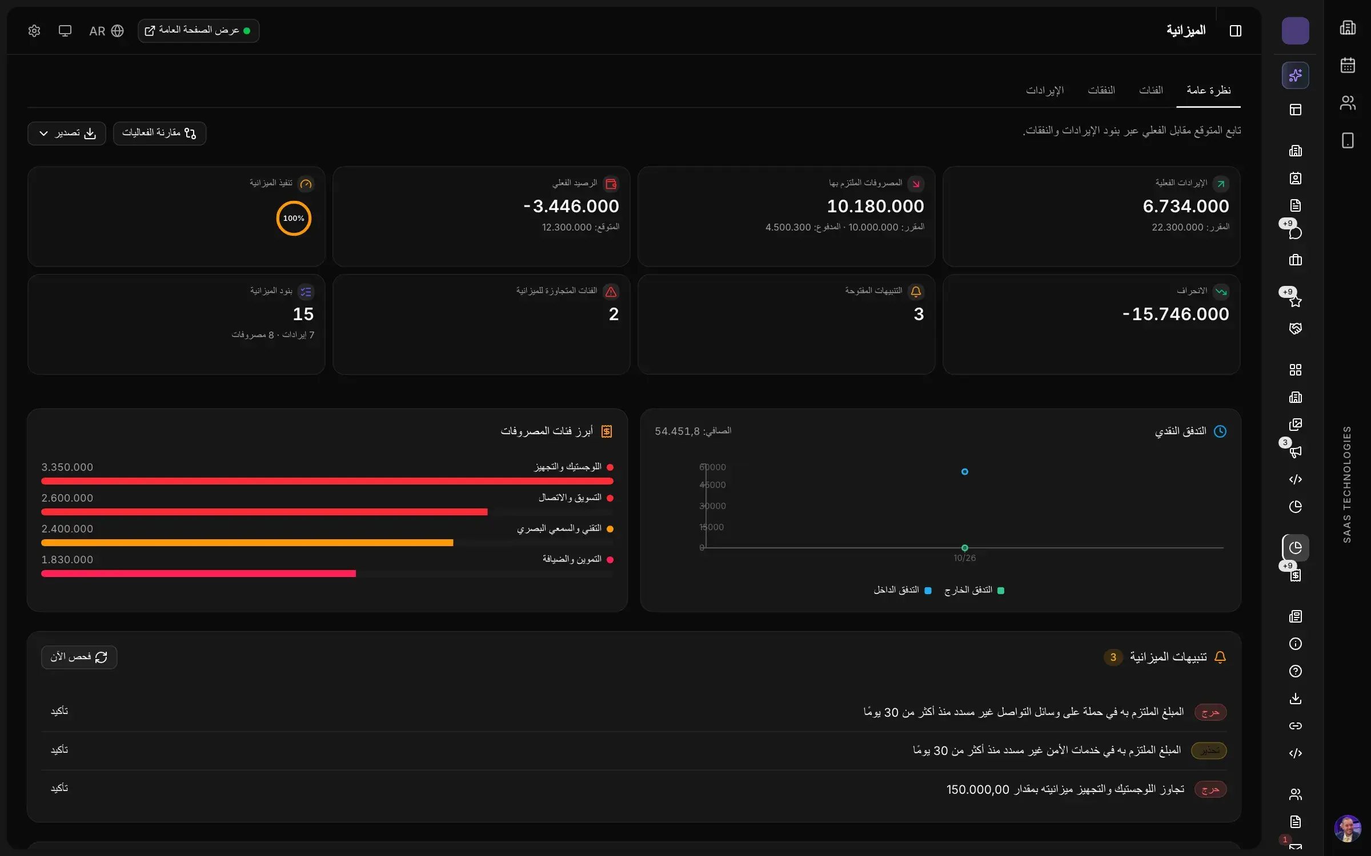This screenshot has height=856, width=1371.
Task: Click the purple workspace square in the sidebar
Action: (1295, 31)
